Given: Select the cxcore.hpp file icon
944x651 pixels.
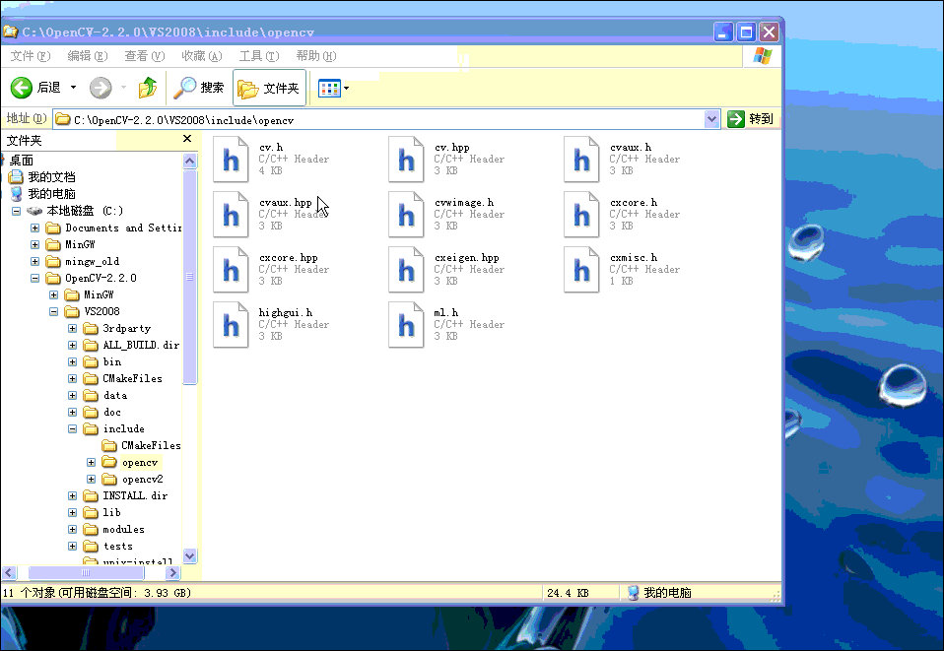Looking at the screenshot, I should pyautogui.click(x=231, y=270).
